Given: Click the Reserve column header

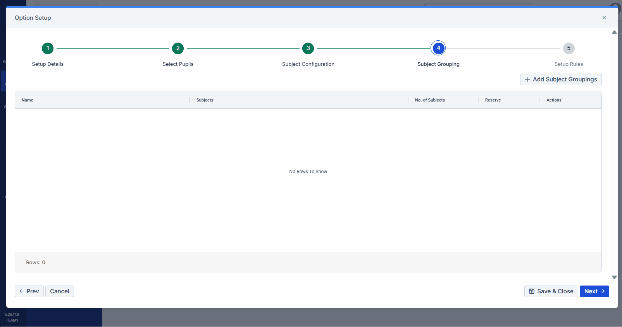Looking at the screenshot, I should coord(493,100).
